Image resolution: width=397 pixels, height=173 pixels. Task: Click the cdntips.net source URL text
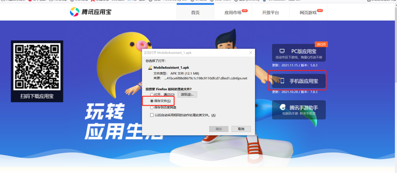[205, 78]
